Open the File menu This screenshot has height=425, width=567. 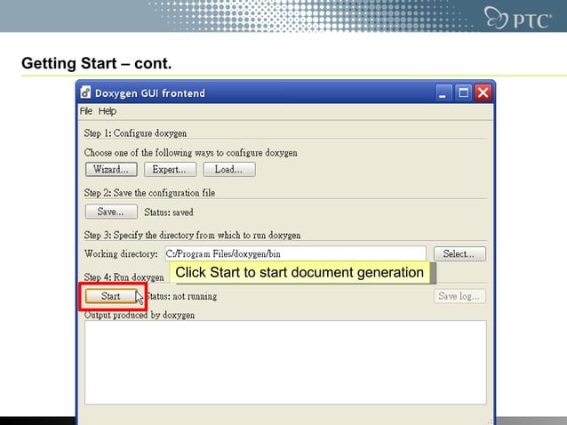[x=85, y=111]
